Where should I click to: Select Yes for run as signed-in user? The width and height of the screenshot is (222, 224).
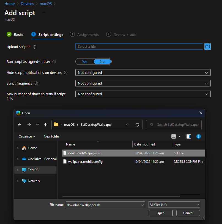click(85, 61)
